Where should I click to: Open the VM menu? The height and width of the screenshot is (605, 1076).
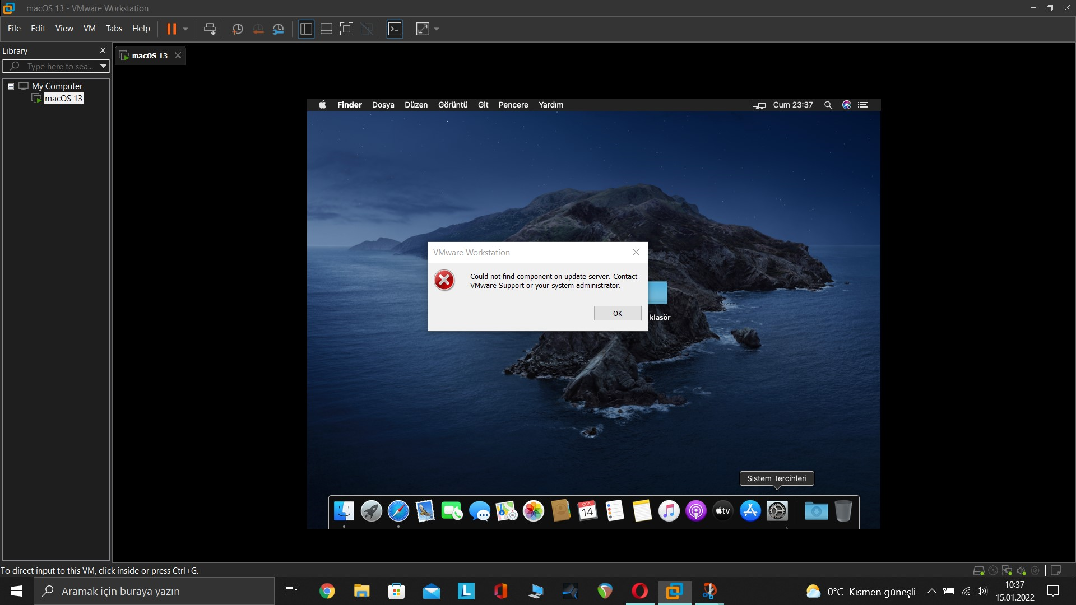pos(89,29)
